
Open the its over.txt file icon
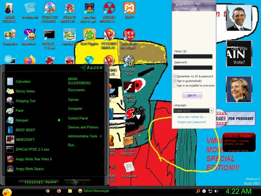point(129,170)
